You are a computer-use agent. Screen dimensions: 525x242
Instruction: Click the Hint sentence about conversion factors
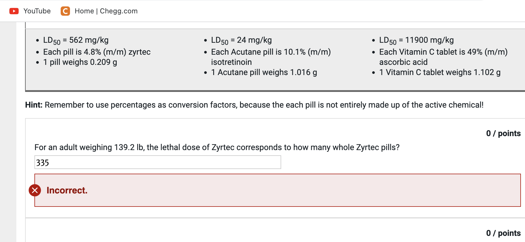254,105
